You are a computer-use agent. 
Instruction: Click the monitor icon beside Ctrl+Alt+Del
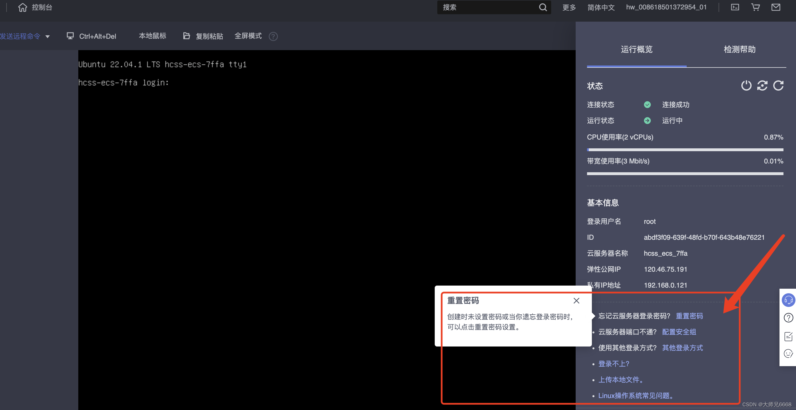coord(70,36)
